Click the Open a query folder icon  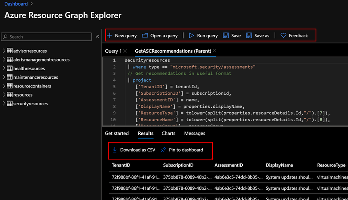click(145, 35)
